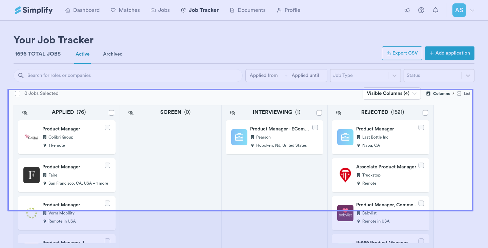Go to Matches in the navigation bar

click(x=125, y=10)
